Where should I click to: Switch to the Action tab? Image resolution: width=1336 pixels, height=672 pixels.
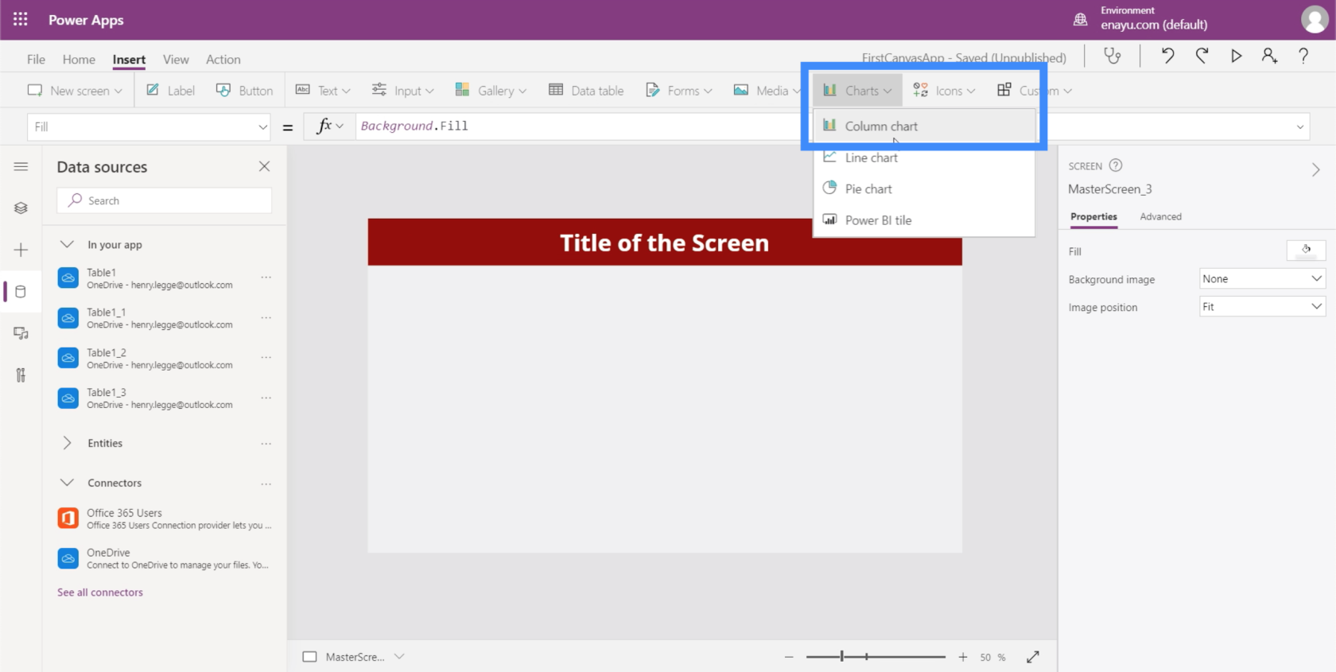point(223,60)
